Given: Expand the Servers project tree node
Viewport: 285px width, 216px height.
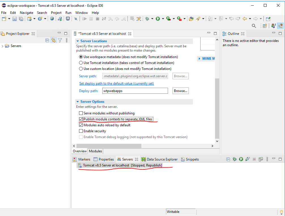Looking at the screenshot, I should tap(2, 46).
